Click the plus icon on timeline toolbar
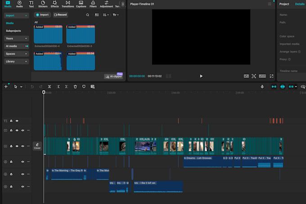This screenshot has width=306, height=204. [x=6, y=86]
